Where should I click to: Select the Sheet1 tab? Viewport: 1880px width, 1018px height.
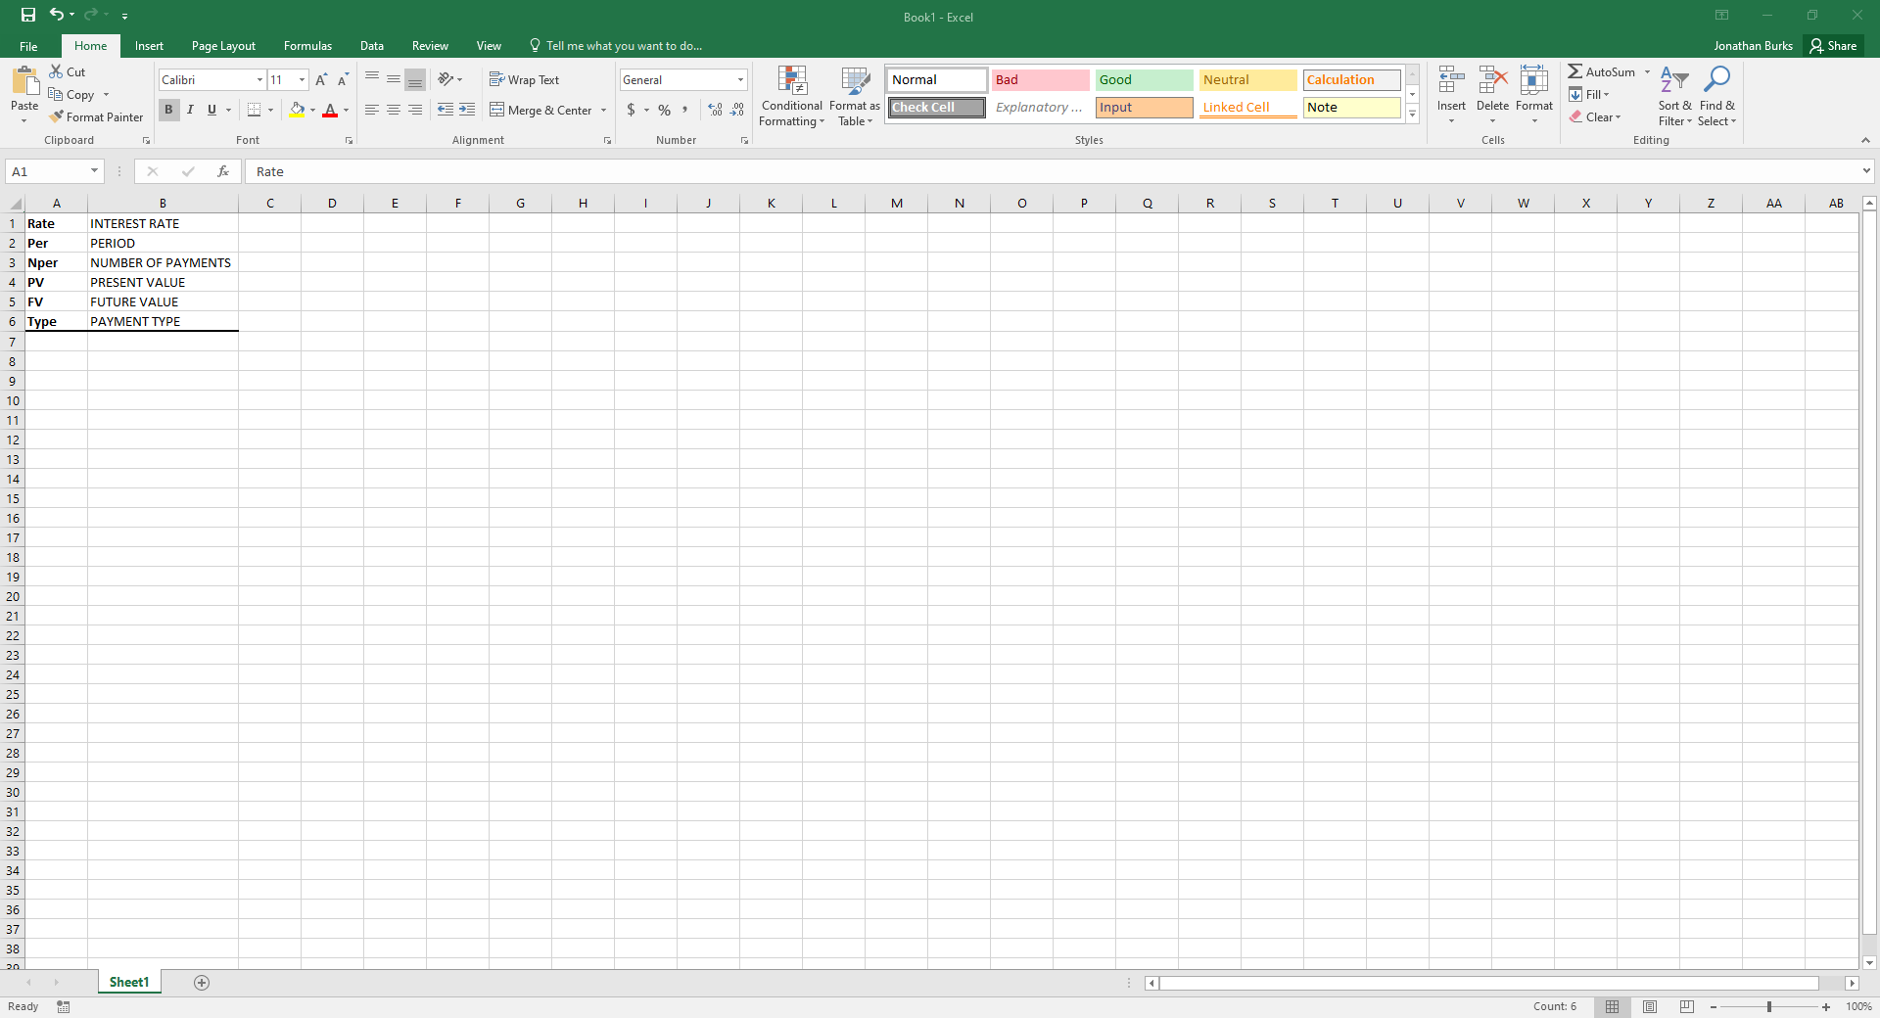click(128, 982)
